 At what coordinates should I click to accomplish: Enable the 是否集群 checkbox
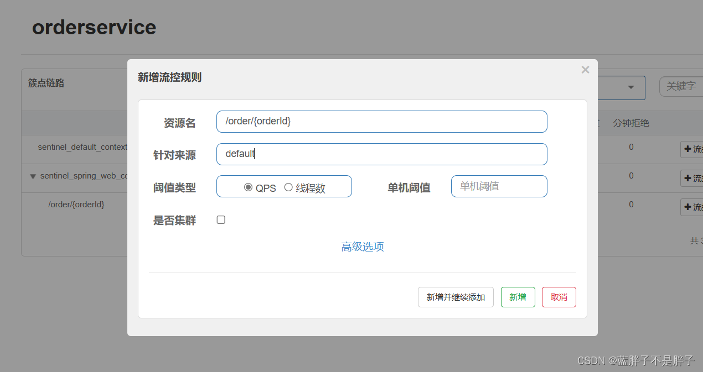coord(221,220)
